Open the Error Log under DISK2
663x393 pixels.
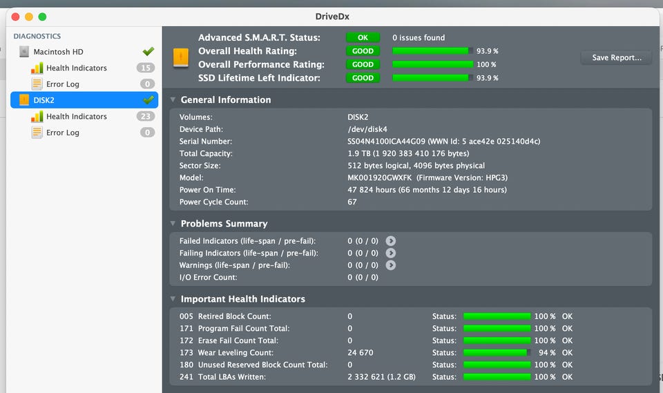pyautogui.click(x=63, y=133)
